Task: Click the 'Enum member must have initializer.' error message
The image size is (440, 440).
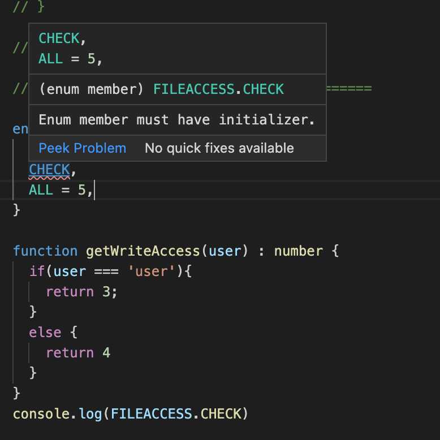Action: (176, 120)
